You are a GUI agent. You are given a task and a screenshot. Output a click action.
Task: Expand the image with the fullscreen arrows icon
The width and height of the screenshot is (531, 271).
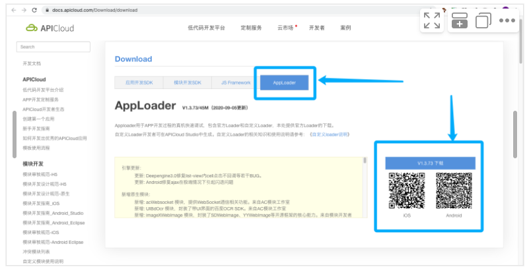pyautogui.click(x=432, y=20)
